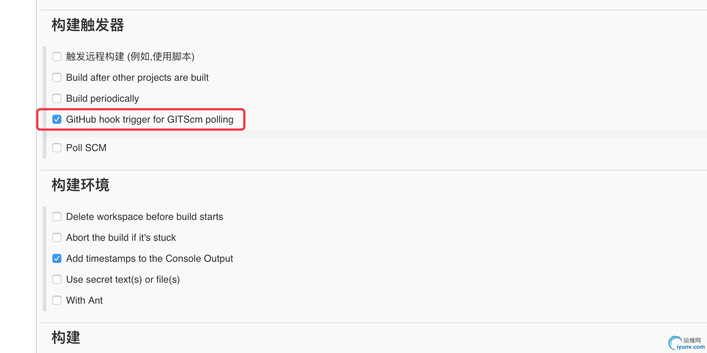Click the Add timestamps label text

(x=150, y=258)
